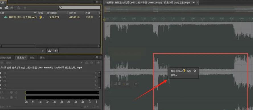
Task: Focus the Files panel search field
Action: (79, 8)
